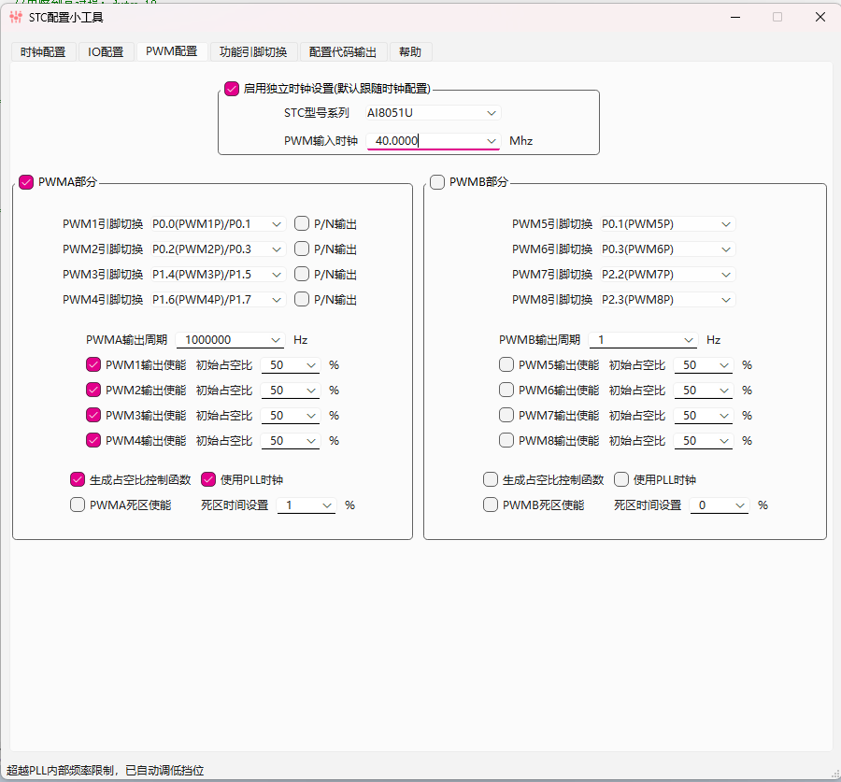Open PWM8引脚切换 dropdown

point(667,300)
